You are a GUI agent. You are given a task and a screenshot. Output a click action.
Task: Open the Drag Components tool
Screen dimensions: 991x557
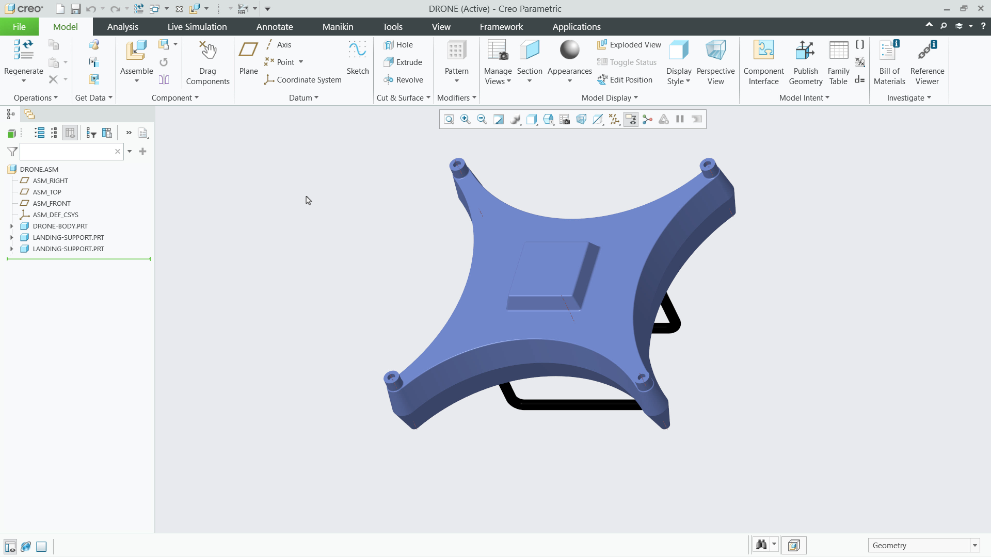coord(207,62)
